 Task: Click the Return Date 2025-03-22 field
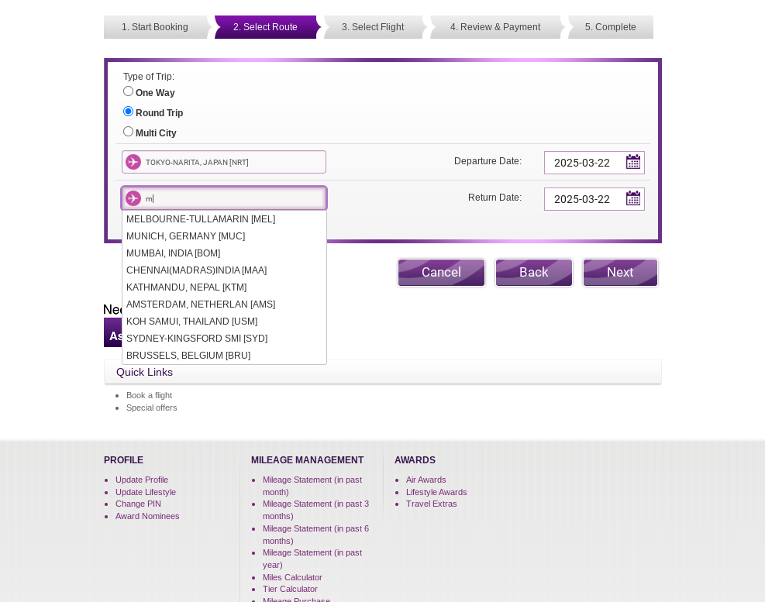pyautogui.click(x=594, y=199)
